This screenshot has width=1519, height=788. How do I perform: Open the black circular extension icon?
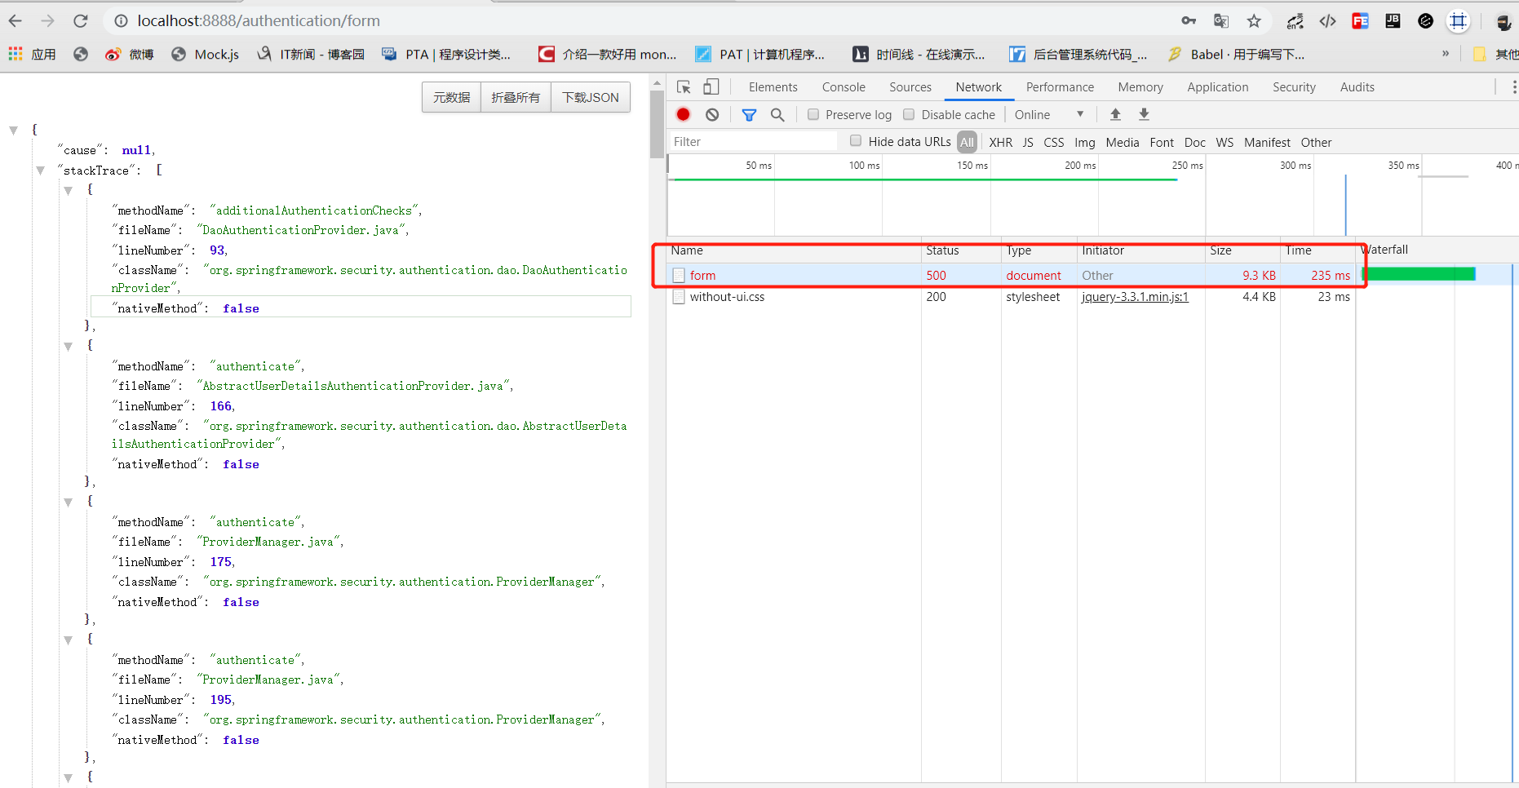[1425, 21]
